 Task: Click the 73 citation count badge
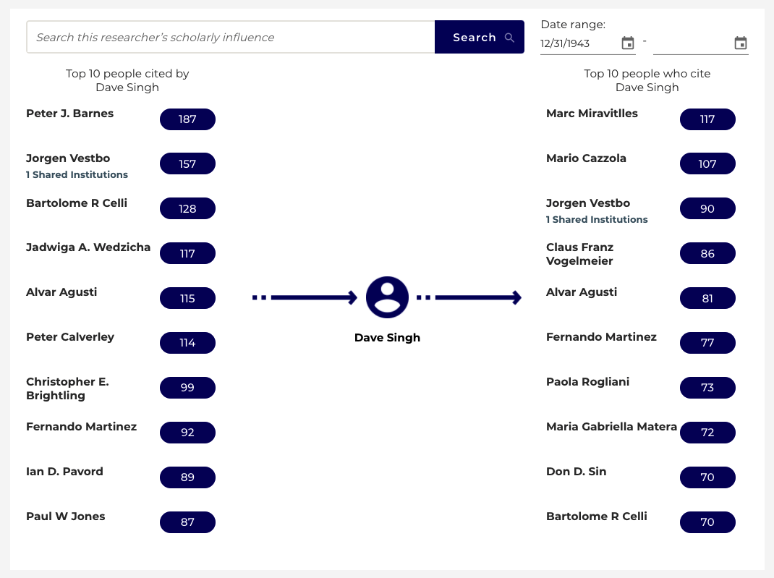click(707, 388)
